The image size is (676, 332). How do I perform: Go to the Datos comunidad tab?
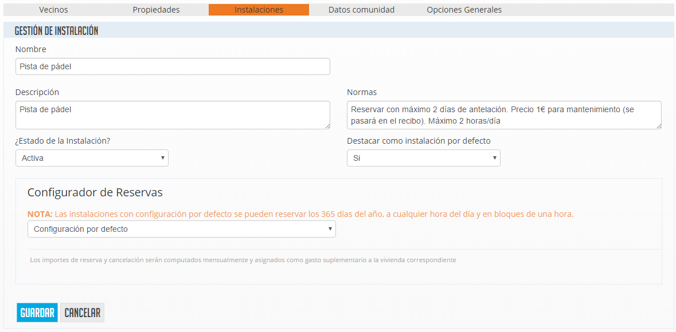click(x=361, y=10)
